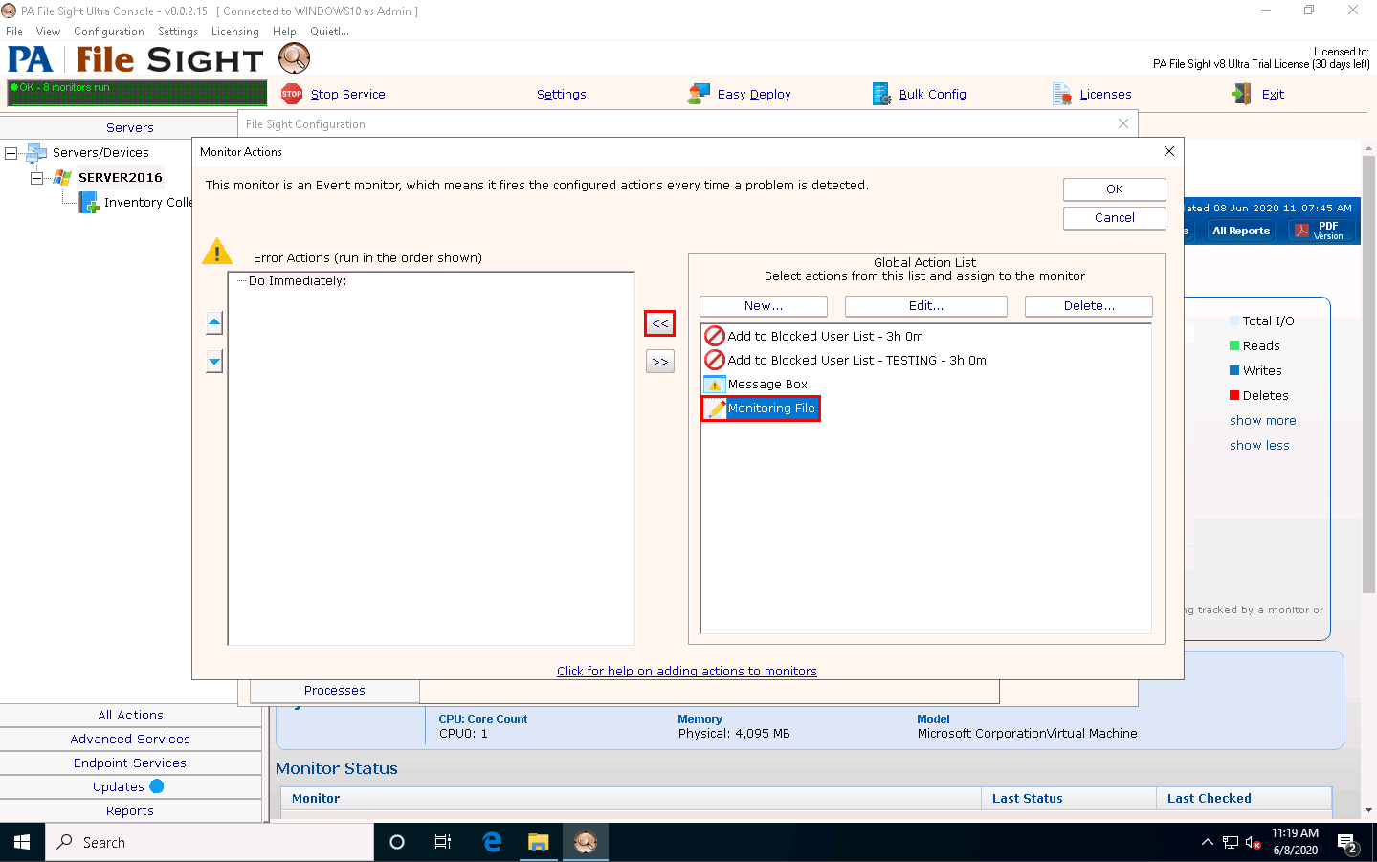Show hidden system tray icons
This screenshot has width=1377, height=862.
point(1207,843)
